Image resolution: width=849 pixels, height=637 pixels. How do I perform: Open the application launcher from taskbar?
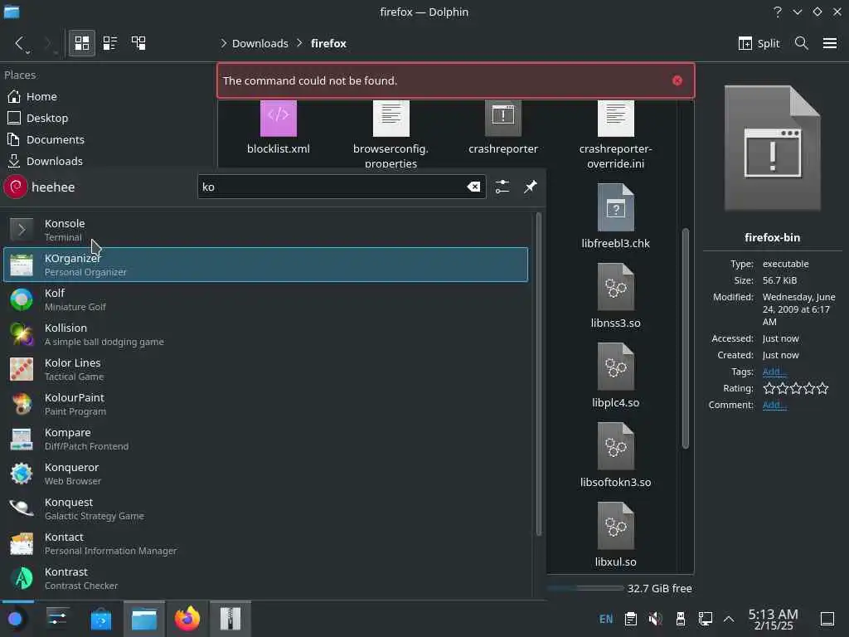point(16,619)
